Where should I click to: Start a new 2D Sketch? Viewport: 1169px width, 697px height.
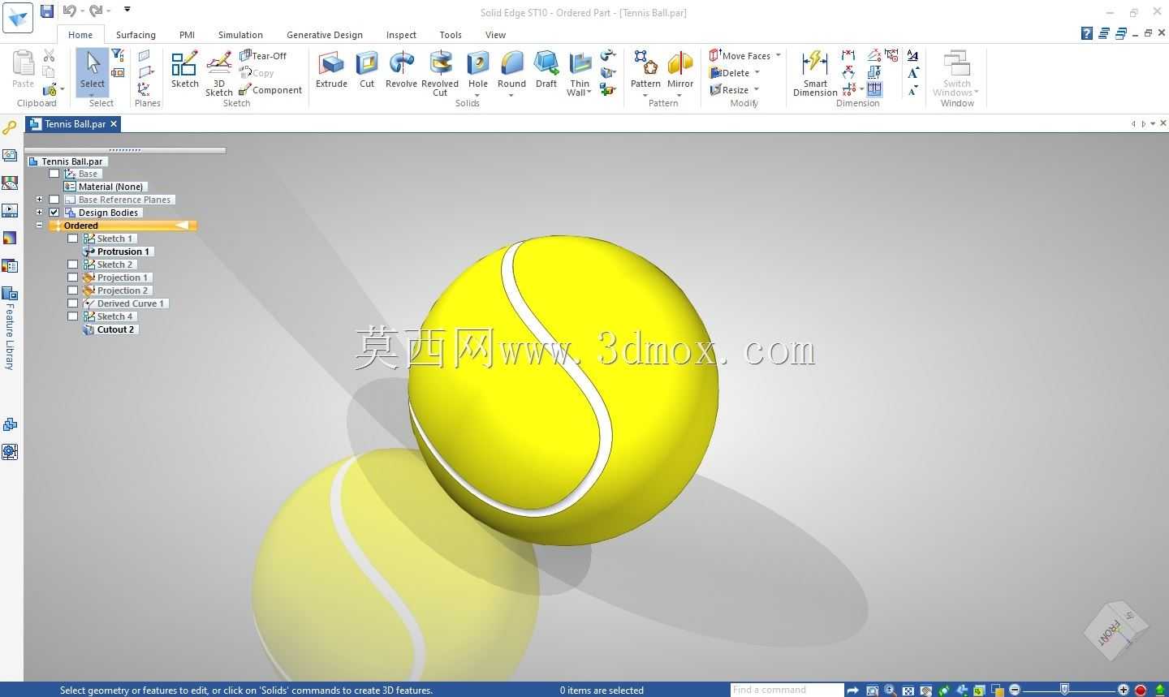pyautogui.click(x=184, y=70)
